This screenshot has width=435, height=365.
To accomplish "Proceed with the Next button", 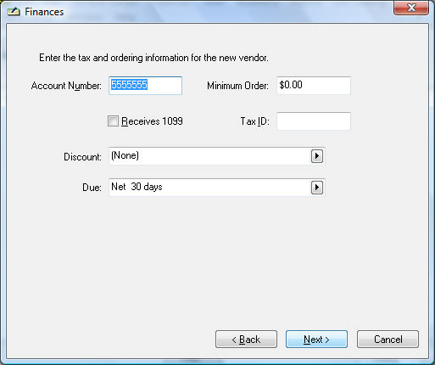I will coord(316,339).
